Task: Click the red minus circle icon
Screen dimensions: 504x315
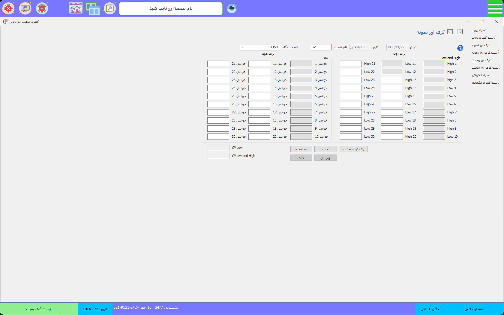Action: click(42, 8)
